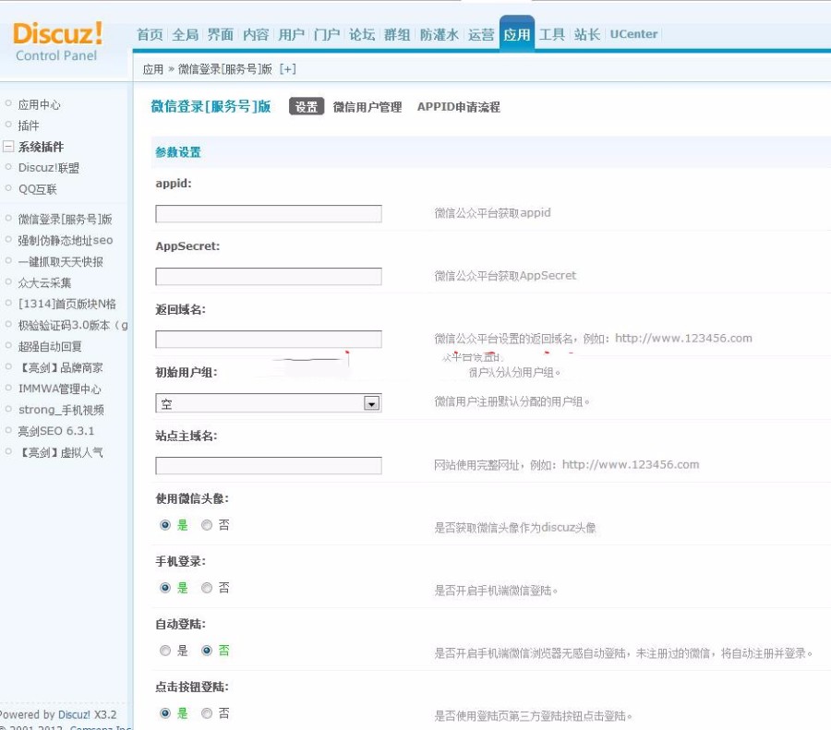Open 微信登录[服务号]版 in the sidebar
831x730 pixels.
click(x=66, y=219)
